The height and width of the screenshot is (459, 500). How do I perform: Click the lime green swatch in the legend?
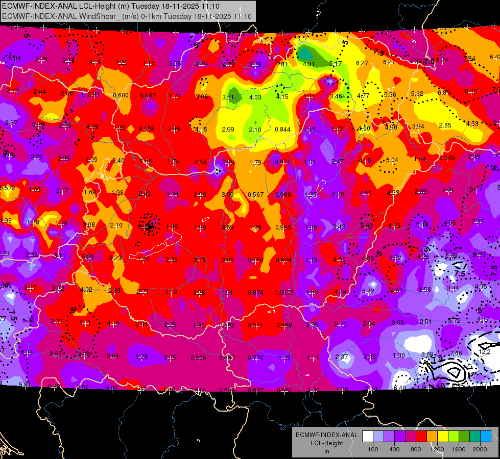click(x=454, y=437)
